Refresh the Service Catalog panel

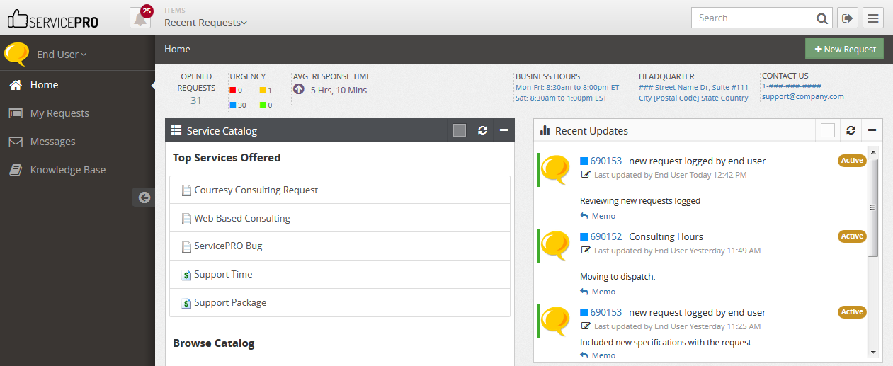[482, 130]
